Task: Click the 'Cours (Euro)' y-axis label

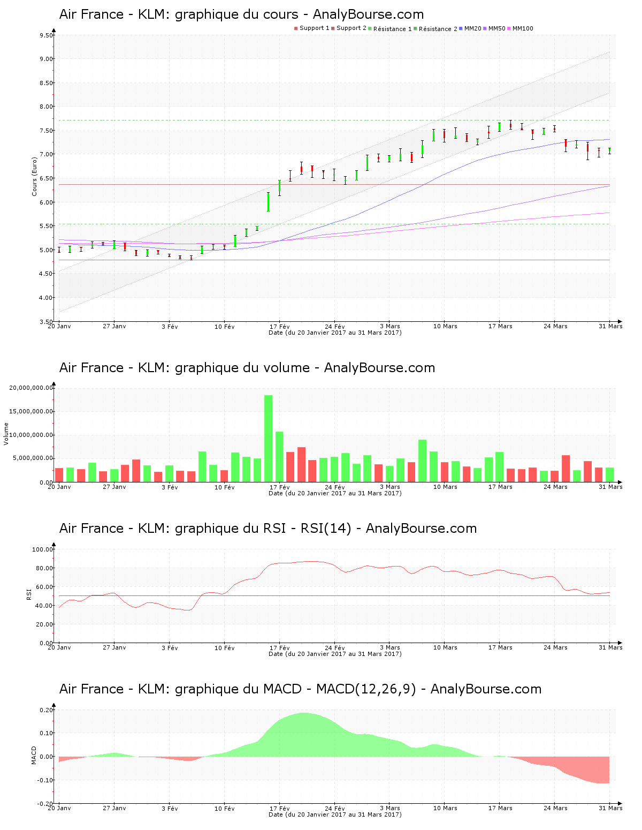Action: coord(35,177)
